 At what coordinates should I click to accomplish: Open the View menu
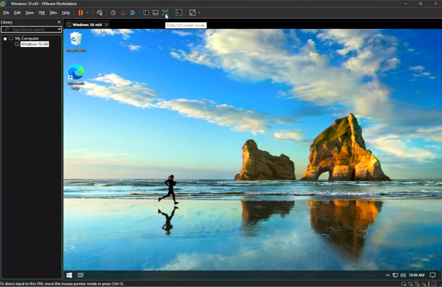29,13
